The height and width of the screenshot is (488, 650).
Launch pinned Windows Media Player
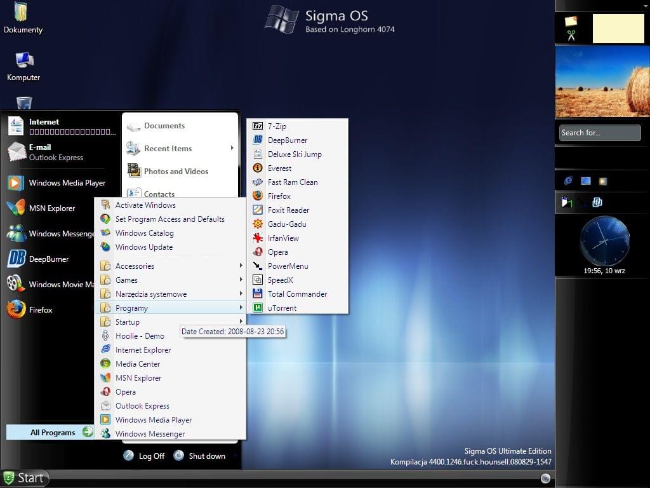56,183
